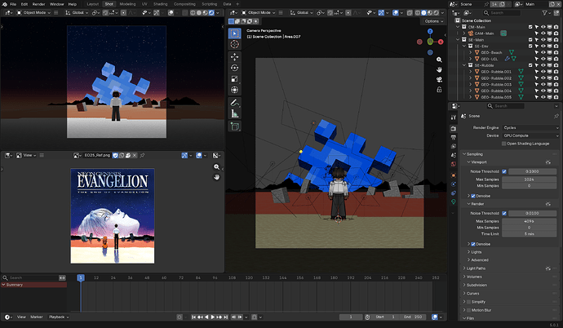Expand GEO-LCL in the outliner

[470, 59]
